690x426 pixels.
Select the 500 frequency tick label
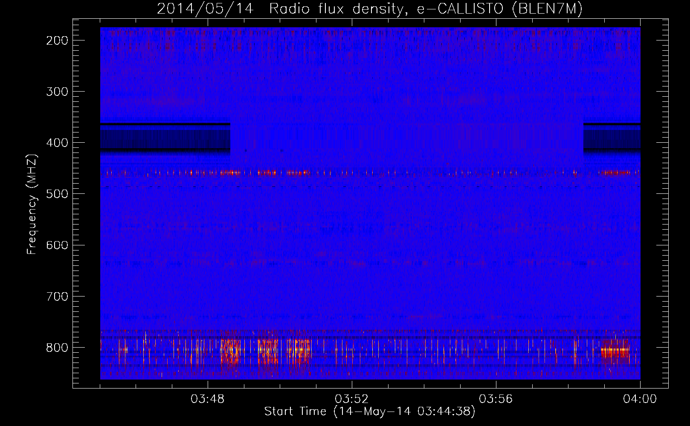click(x=57, y=194)
